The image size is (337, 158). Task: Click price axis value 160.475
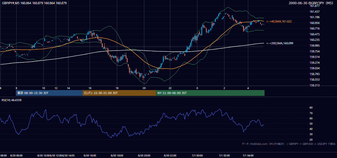pos(315,34)
